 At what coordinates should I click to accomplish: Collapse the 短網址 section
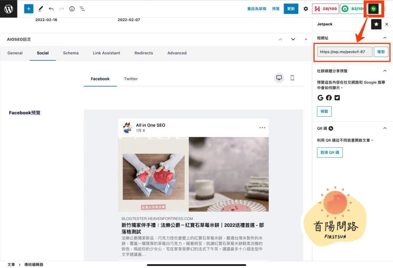tap(385, 38)
